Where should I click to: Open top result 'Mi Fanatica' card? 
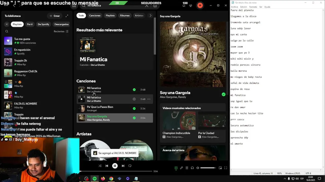pos(115,52)
